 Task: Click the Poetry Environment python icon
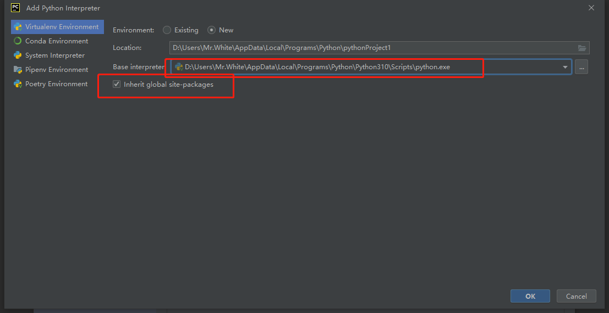coord(18,84)
